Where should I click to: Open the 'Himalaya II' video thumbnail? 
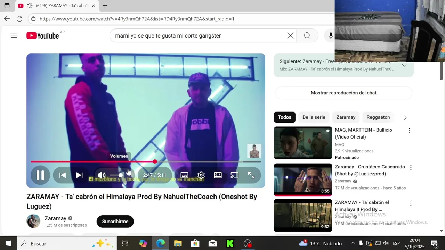tap(303, 215)
